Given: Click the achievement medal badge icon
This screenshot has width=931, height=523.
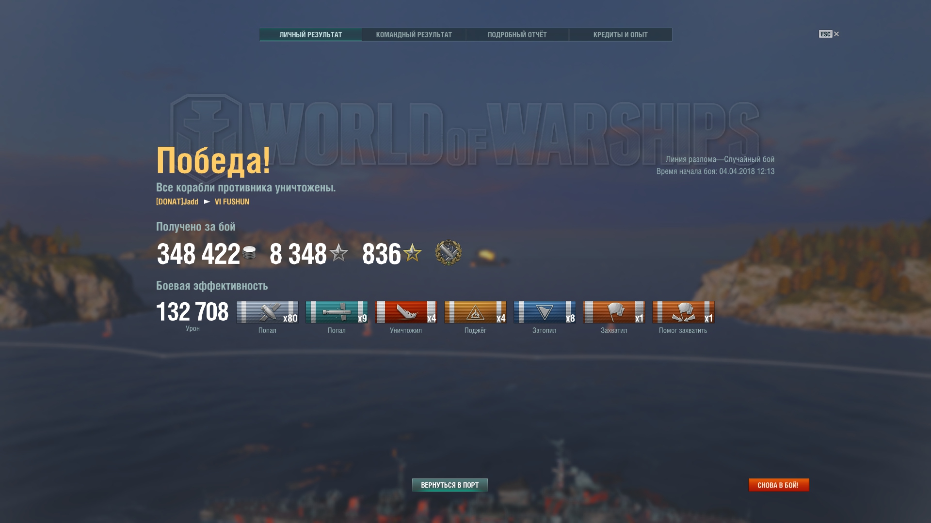Looking at the screenshot, I should point(449,253).
